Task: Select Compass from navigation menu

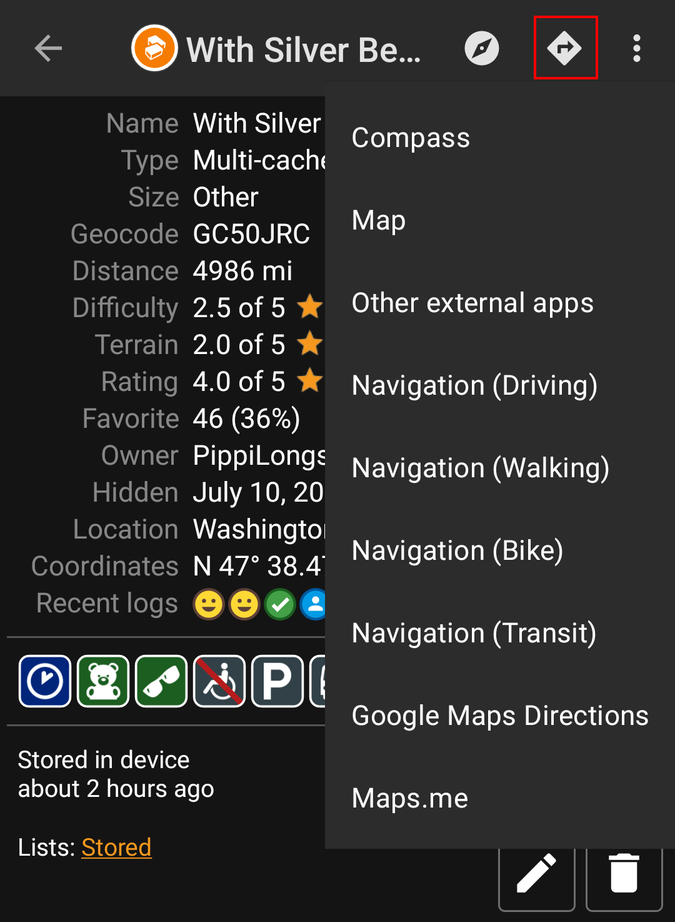Action: pos(411,138)
